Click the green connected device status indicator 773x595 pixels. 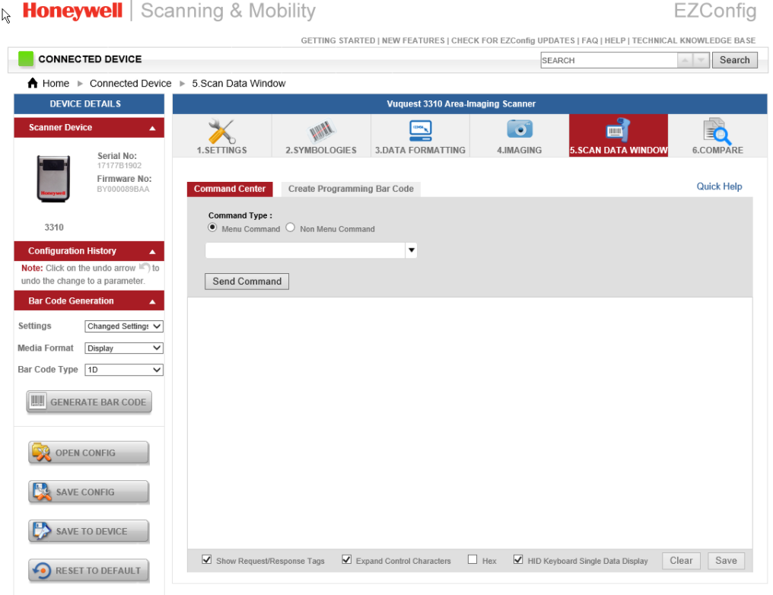tap(26, 59)
